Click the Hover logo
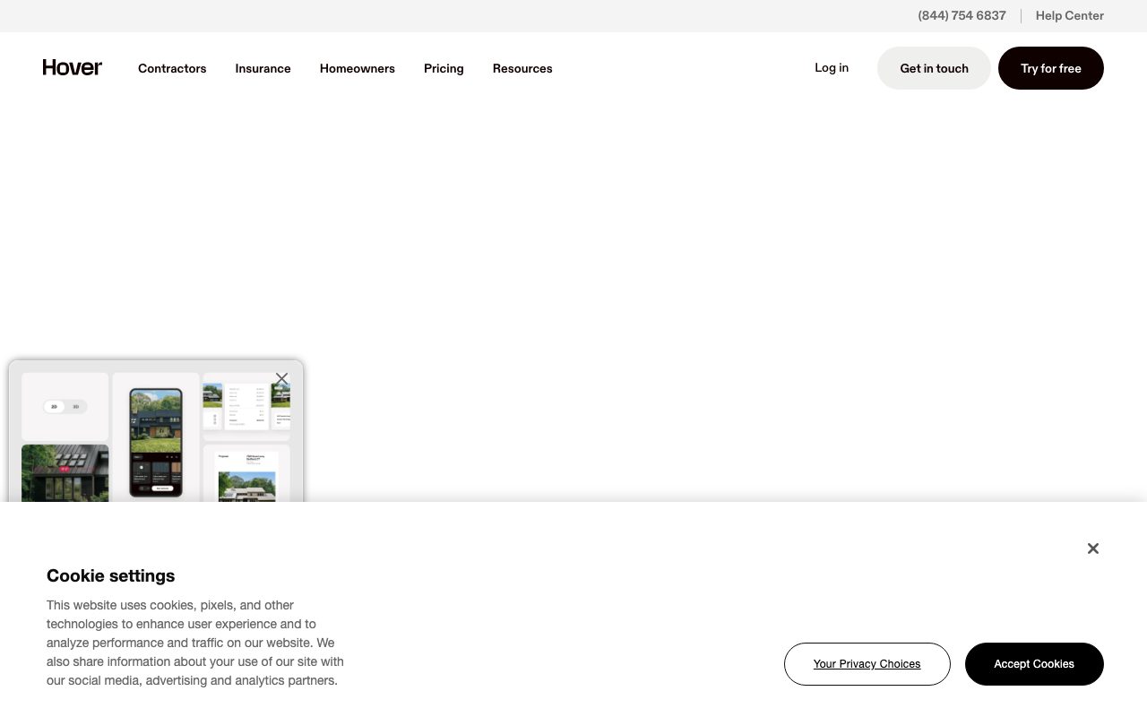 point(73,68)
